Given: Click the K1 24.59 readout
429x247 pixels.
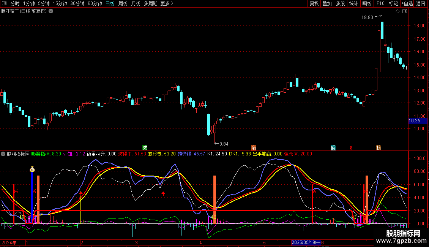Looking at the screenshot, I should coord(217,154).
